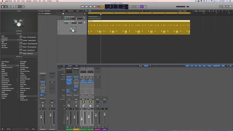Toggle the yellow Cycle button

point(102,7)
